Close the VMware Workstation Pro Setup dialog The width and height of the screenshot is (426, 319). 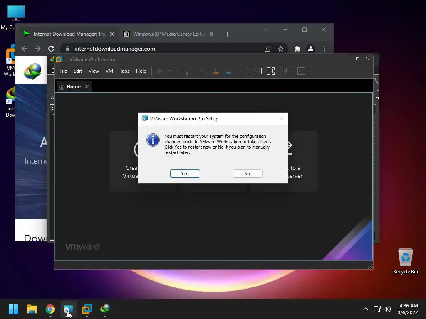(x=282, y=118)
